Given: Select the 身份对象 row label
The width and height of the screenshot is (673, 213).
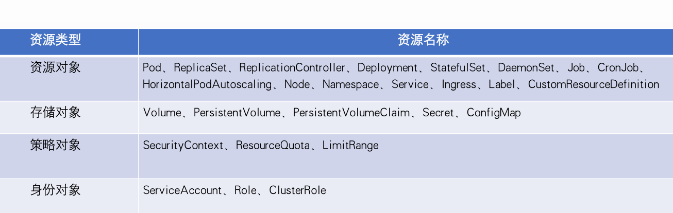Looking at the screenshot, I should [55, 190].
